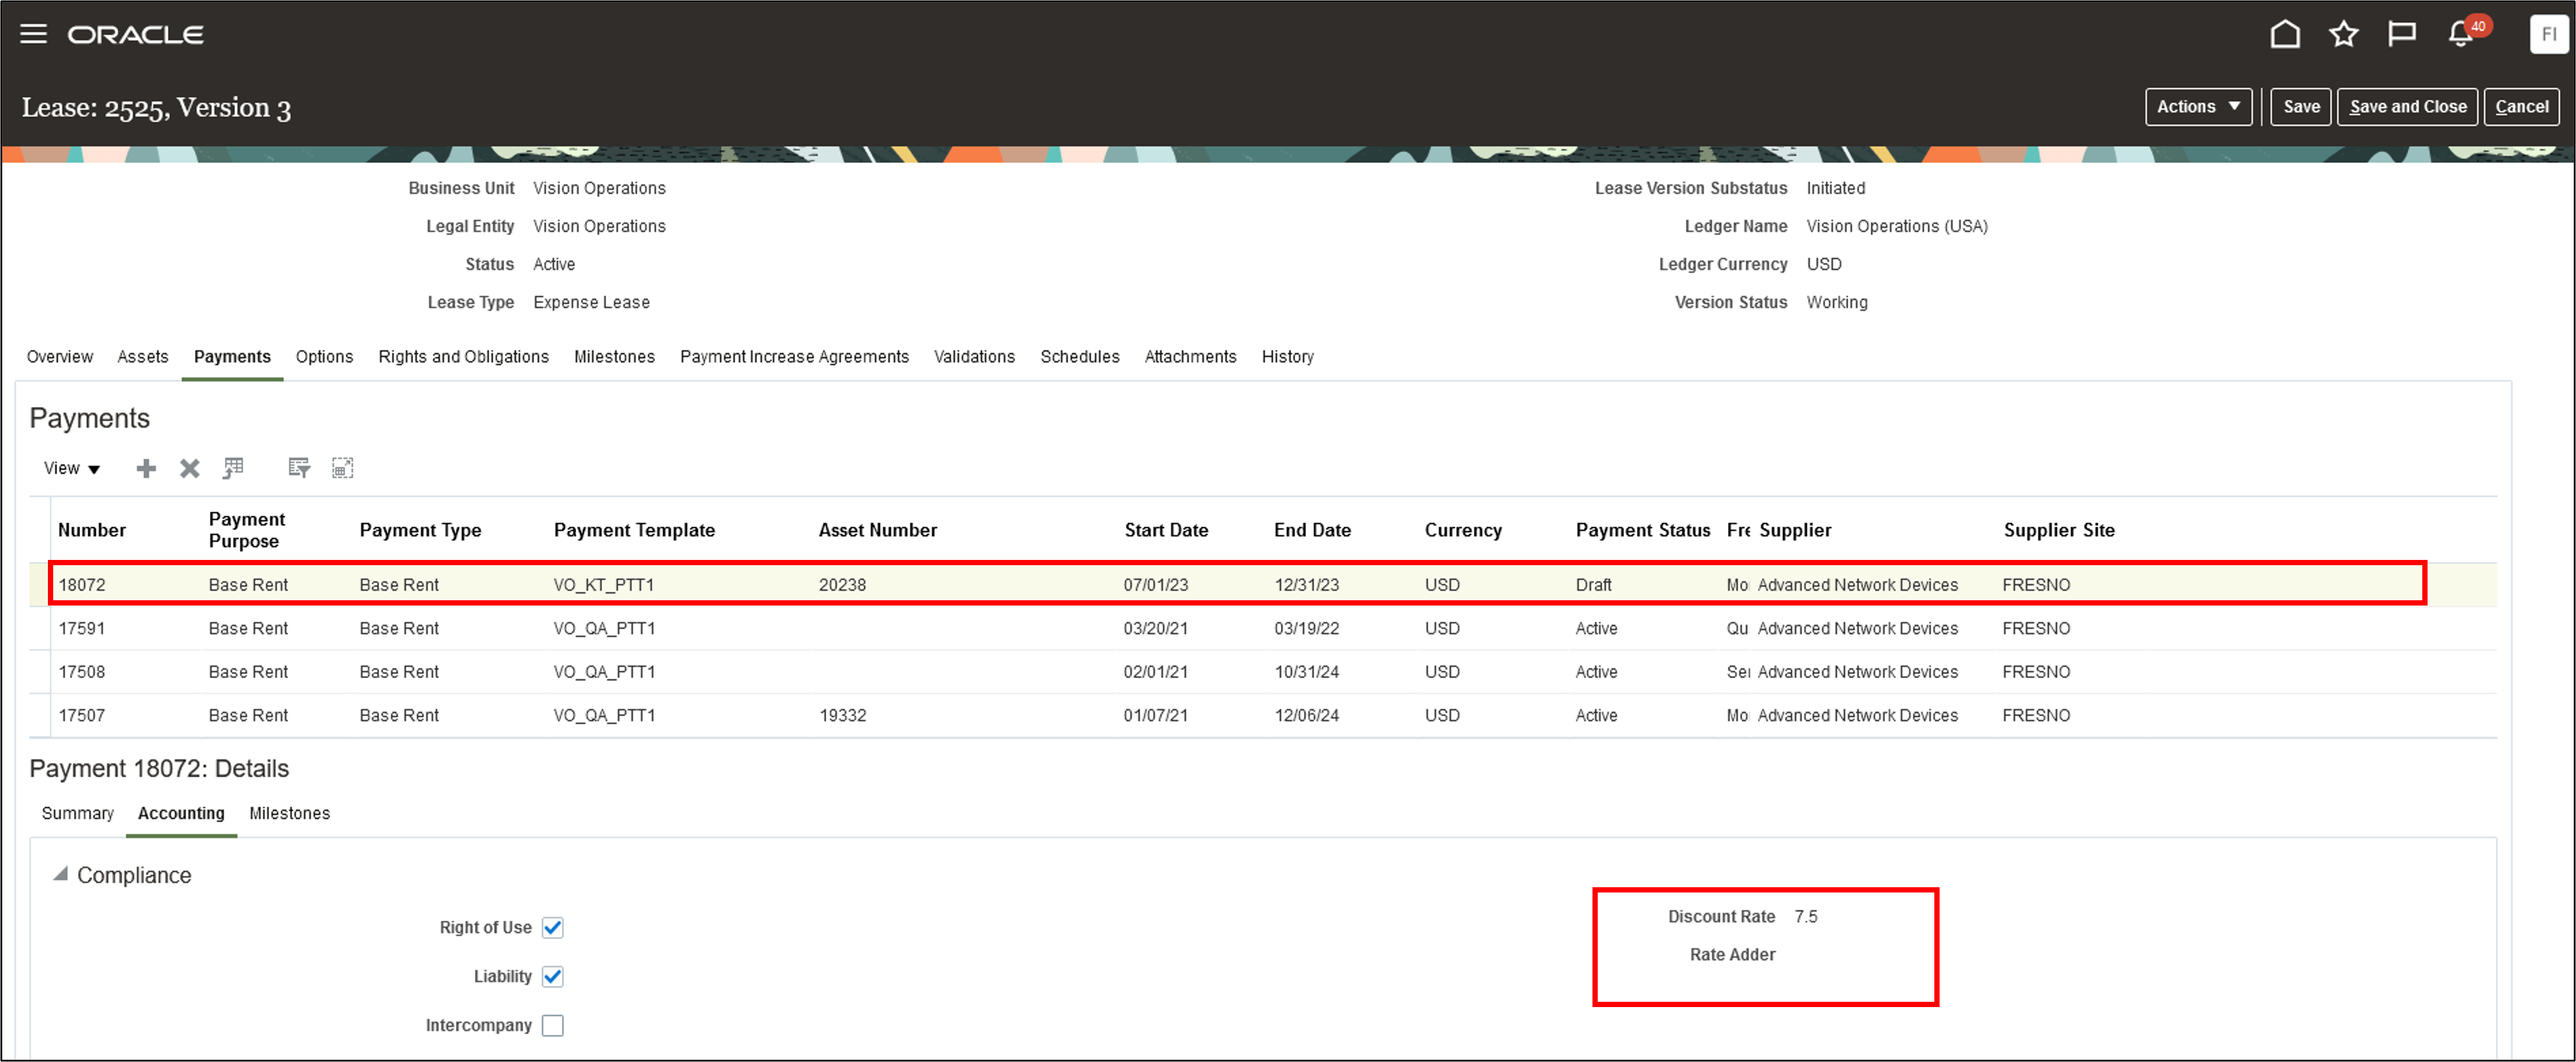
Task: Open the Actions dropdown menu
Action: tap(2197, 107)
